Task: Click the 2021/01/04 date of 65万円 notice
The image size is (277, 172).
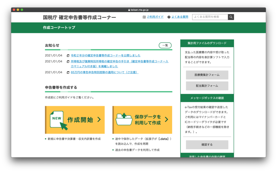Action: pyautogui.click(x=54, y=72)
